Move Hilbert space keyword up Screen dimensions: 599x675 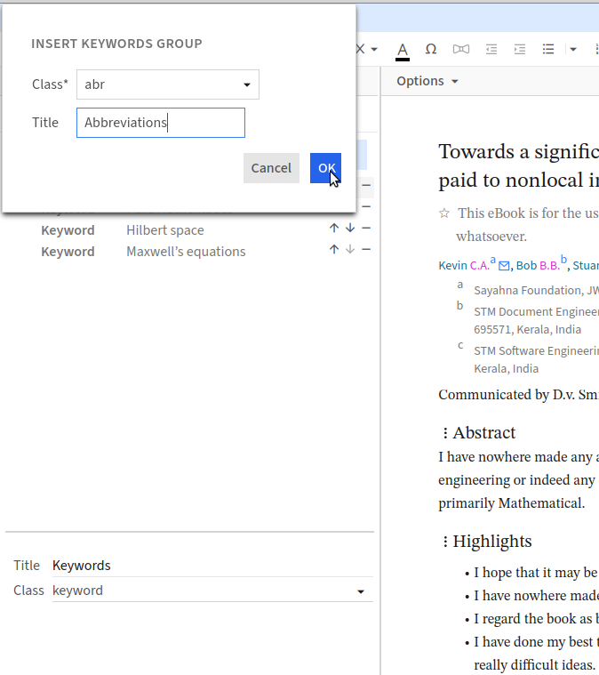point(334,229)
